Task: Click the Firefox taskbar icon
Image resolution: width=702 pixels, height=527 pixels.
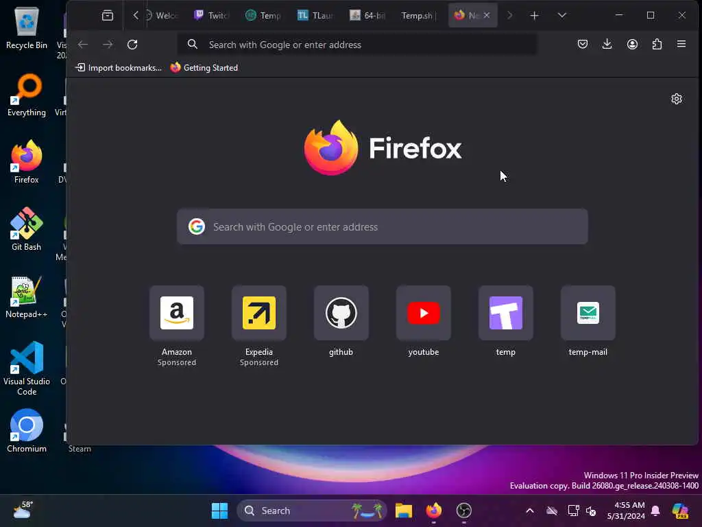Action: click(433, 511)
